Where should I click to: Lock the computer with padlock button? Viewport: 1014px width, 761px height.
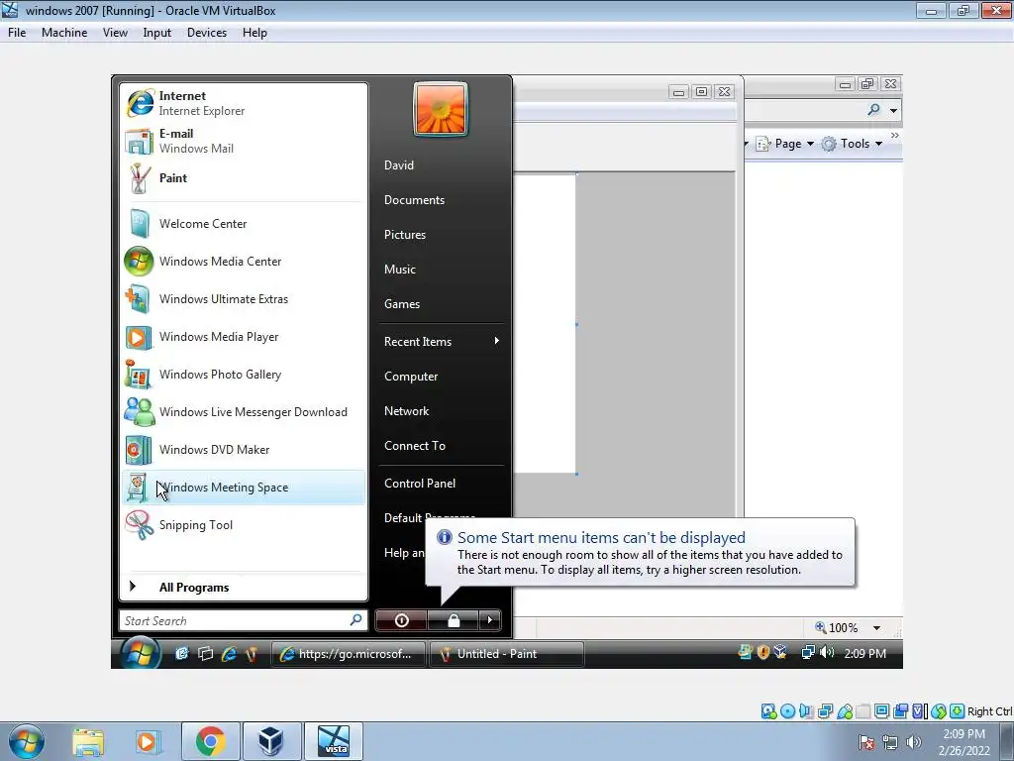(454, 620)
